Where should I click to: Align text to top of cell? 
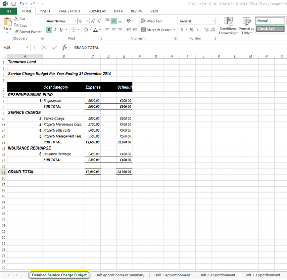click(x=107, y=20)
